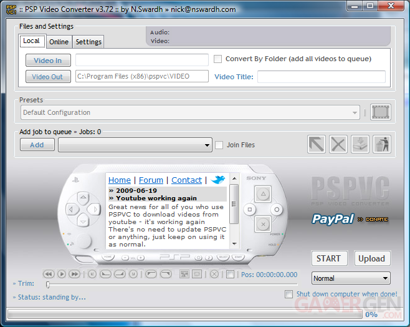The width and height of the screenshot is (410, 327).
Task: Click the news panel scrollbar thumb
Action: click(x=234, y=204)
